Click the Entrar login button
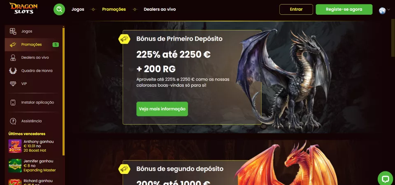The width and height of the screenshot is (395, 185). point(296,9)
